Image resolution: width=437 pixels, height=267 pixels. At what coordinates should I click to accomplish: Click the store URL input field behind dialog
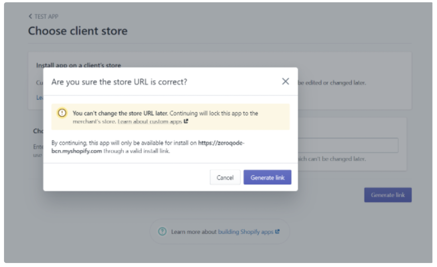tap(348, 145)
